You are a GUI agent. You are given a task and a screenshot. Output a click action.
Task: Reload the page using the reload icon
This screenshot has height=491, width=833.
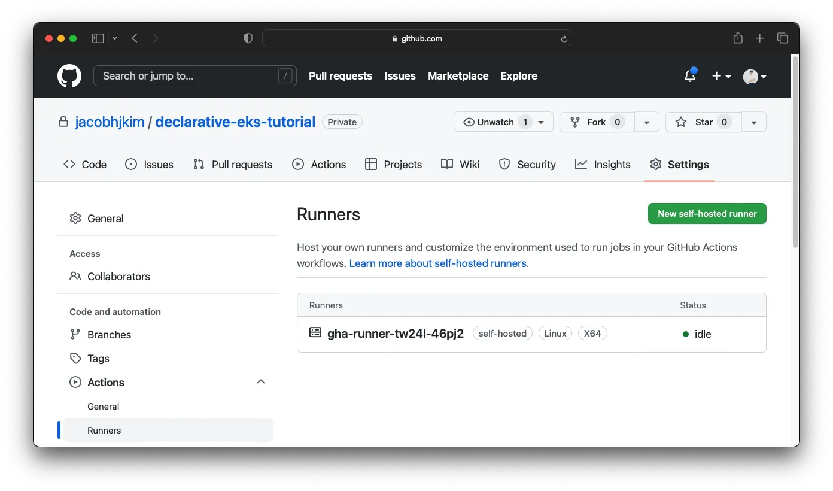click(563, 38)
